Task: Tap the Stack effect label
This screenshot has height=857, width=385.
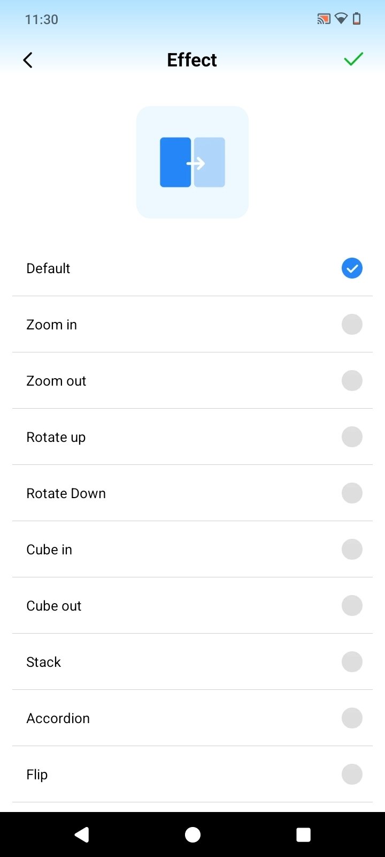Action: point(44,662)
